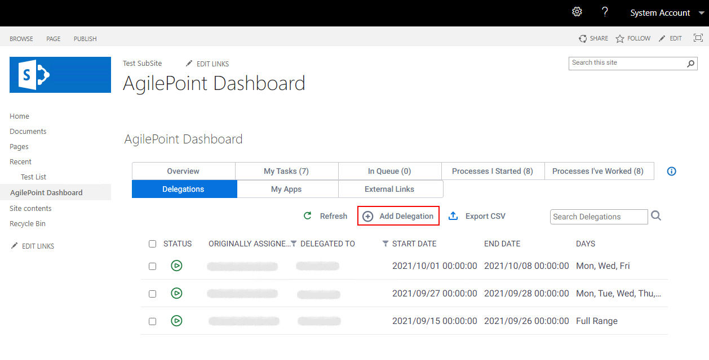Click the SharePoint logo
The width and height of the screenshot is (709, 360).
pyautogui.click(x=60, y=75)
